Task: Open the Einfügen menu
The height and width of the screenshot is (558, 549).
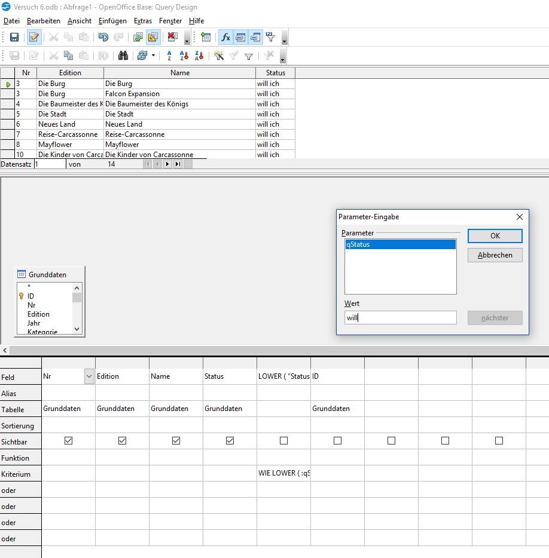Action: click(112, 21)
